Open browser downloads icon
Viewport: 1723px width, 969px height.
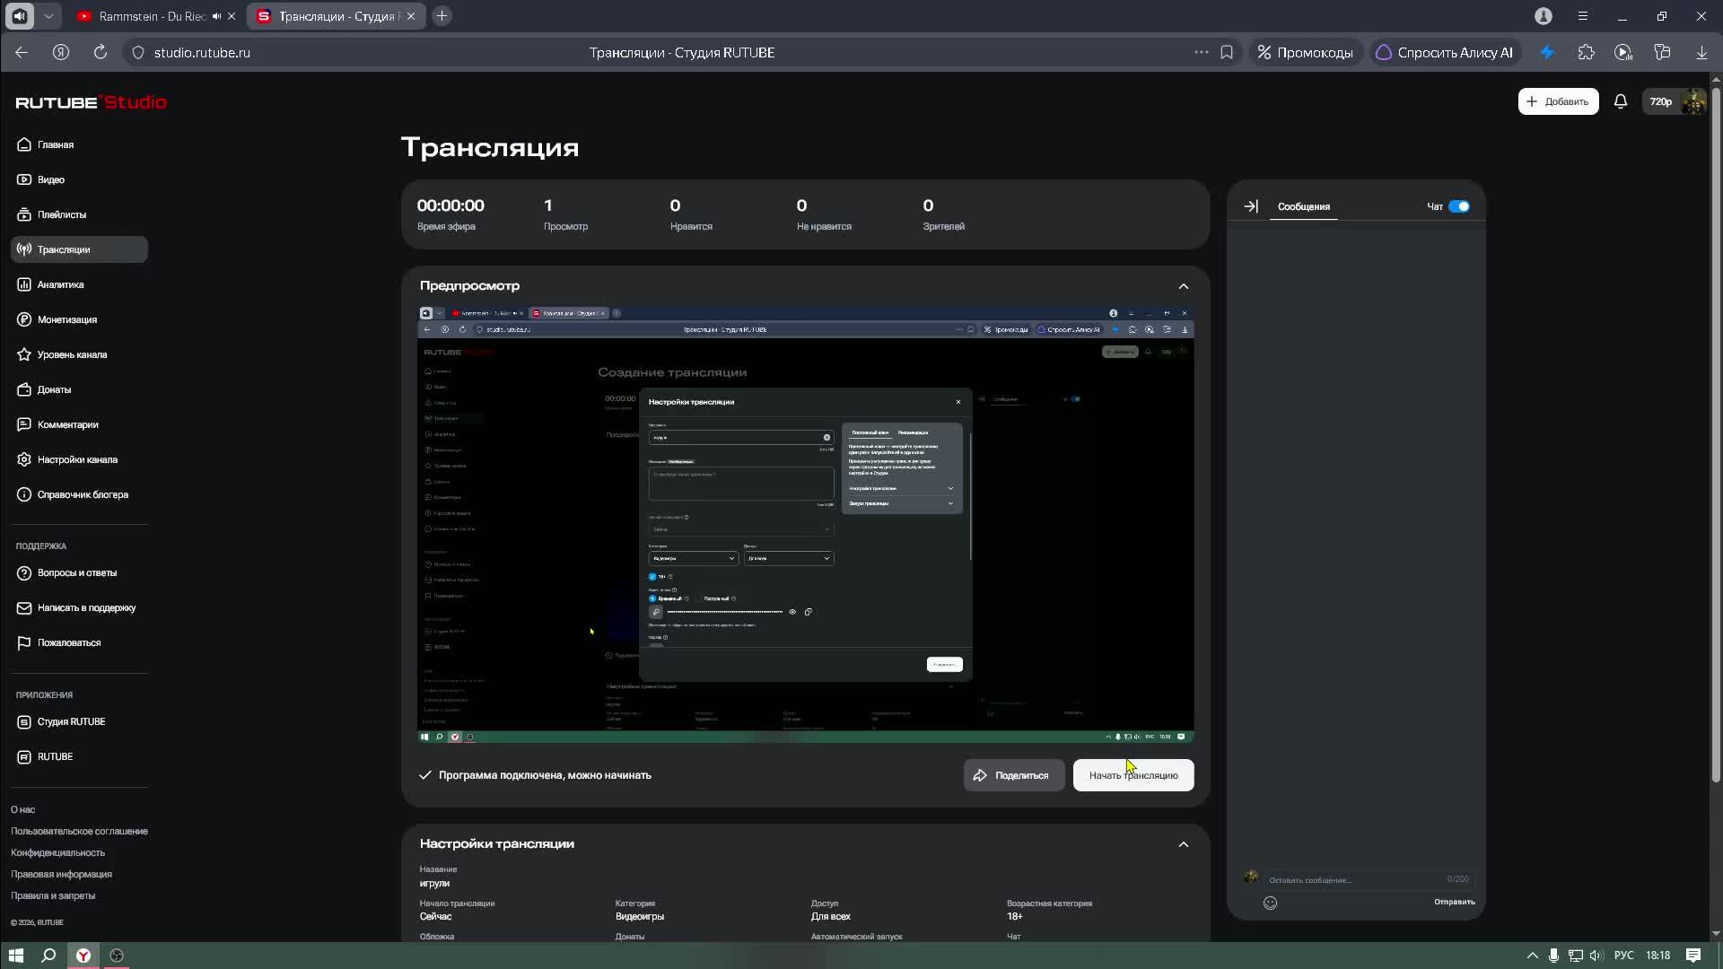click(1701, 52)
